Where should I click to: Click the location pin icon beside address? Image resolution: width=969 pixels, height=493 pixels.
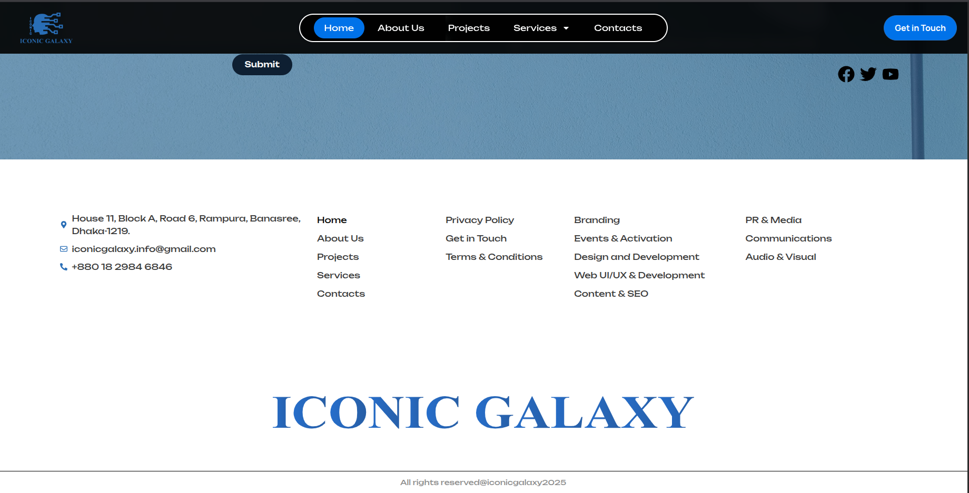[64, 225]
